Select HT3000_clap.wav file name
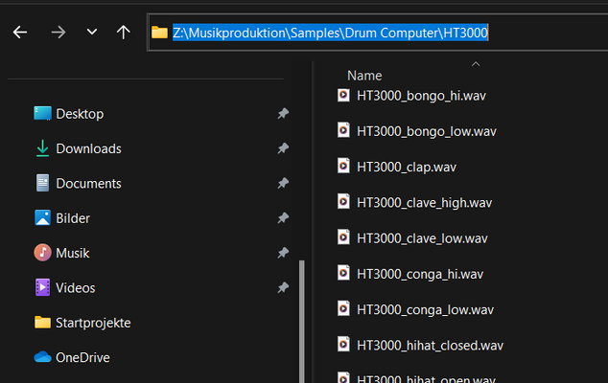Image resolution: width=608 pixels, height=383 pixels. 407,168
